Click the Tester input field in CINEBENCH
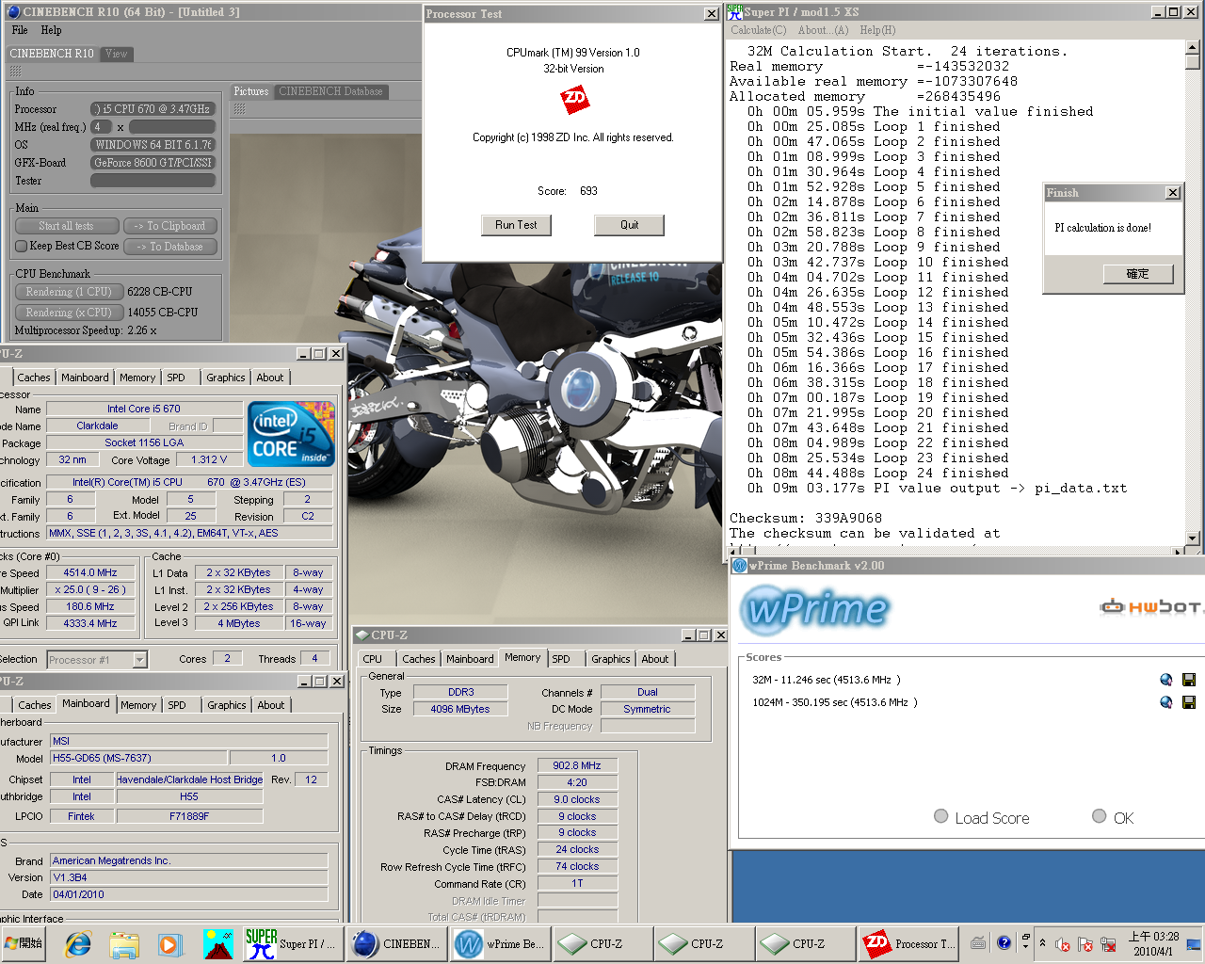 153,181
